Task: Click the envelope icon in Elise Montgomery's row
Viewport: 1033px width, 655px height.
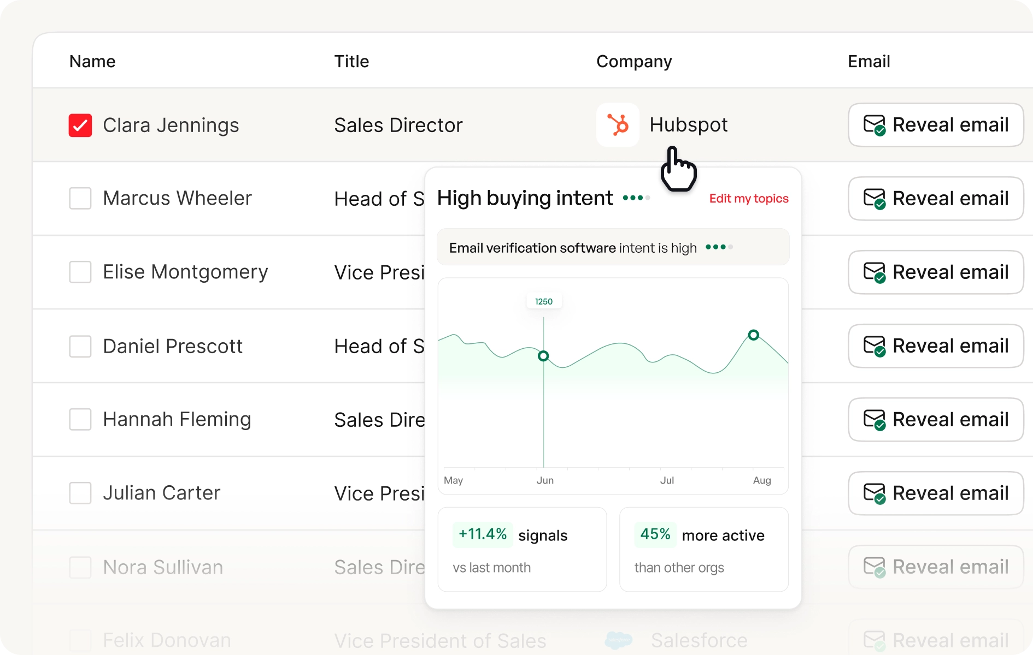Action: 874,272
